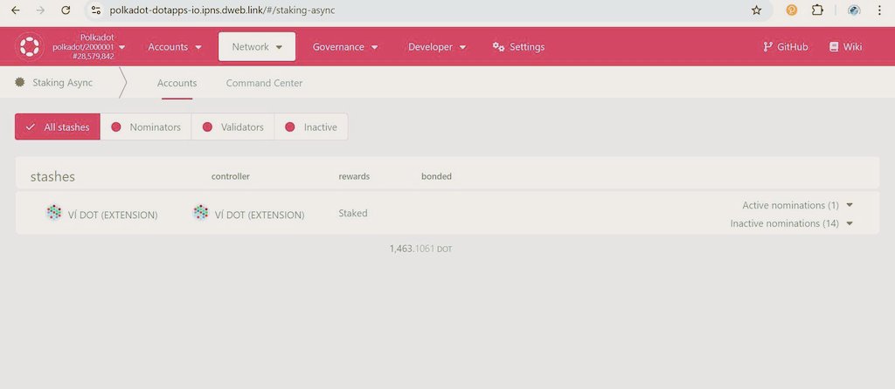The image size is (895, 389).
Task: Open the Settings menu item
Action: click(518, 47)
